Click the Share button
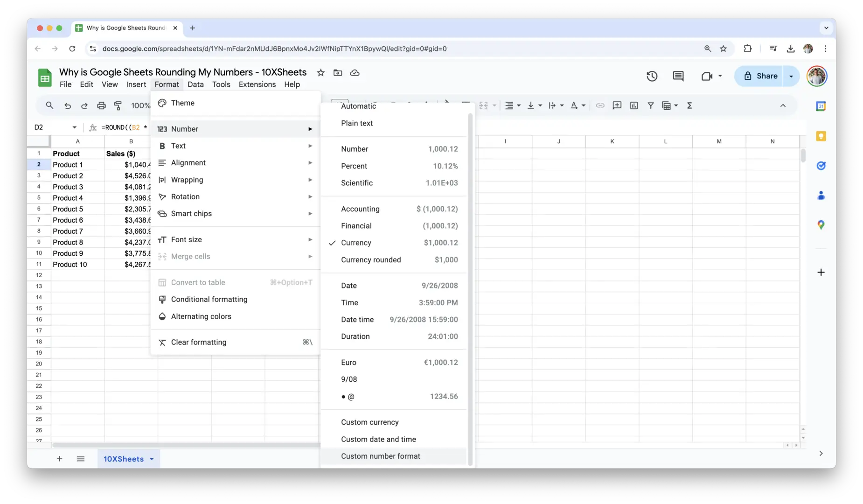863x504 pixels. click(x=760, y=76)
